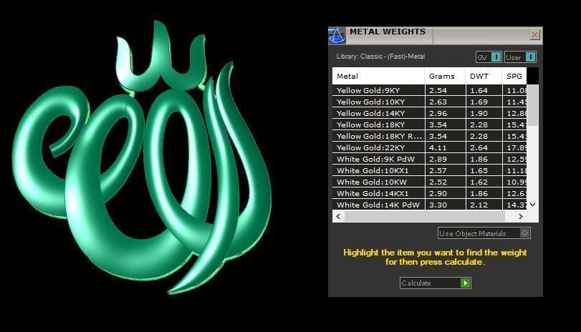Viewport: 581px width, 332px height.
Task: Select the Yellow Gold:14KY row
Action: 429,113
